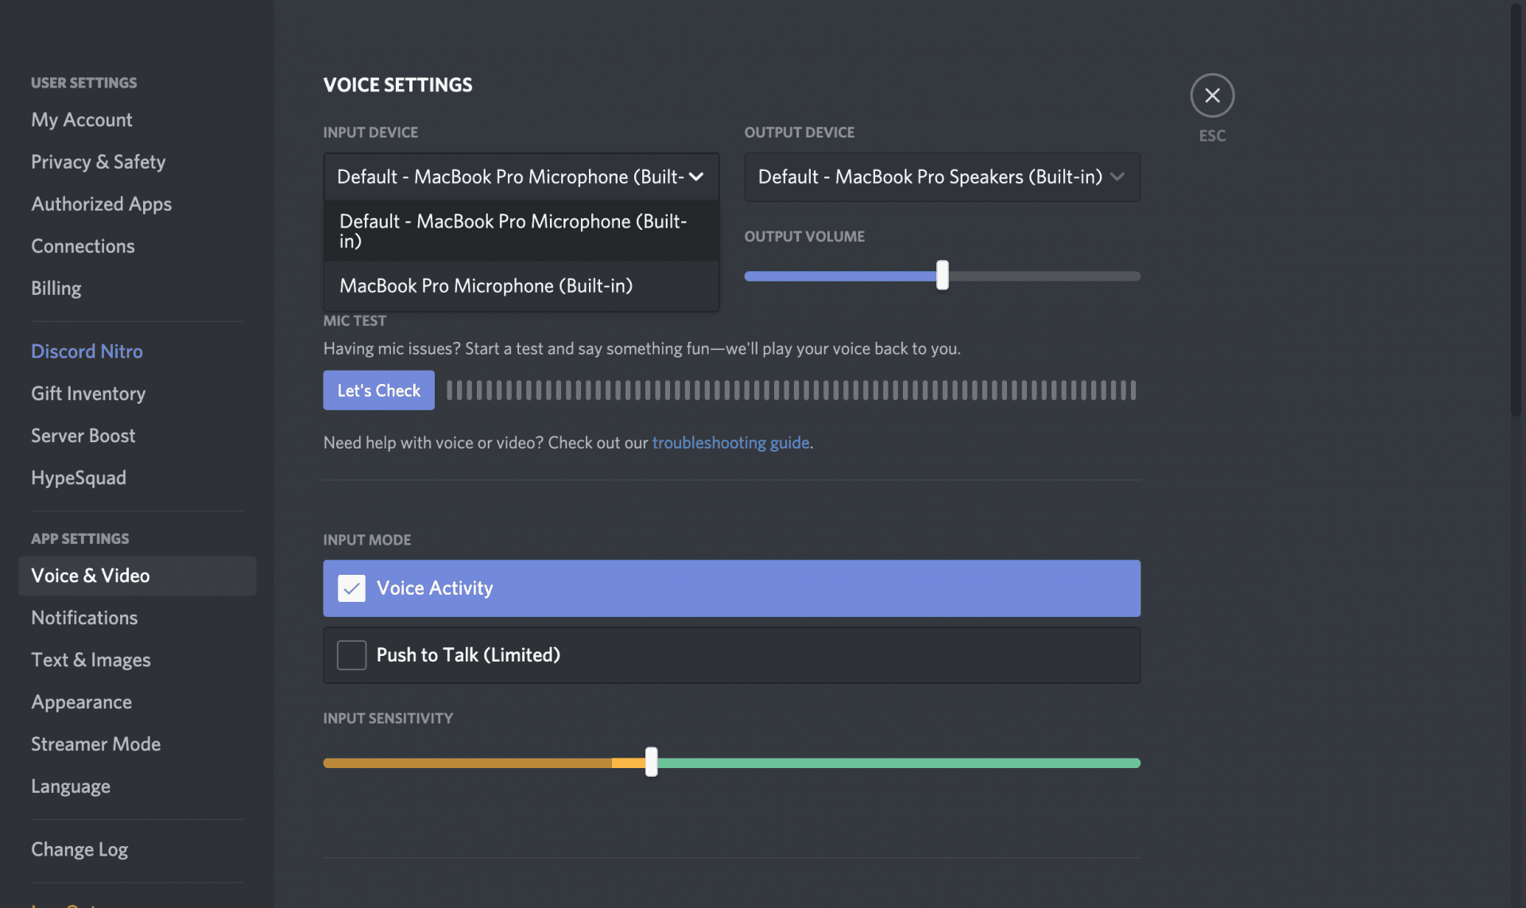
Task: Go to Privacy & Safety
Action: [98, 161]
